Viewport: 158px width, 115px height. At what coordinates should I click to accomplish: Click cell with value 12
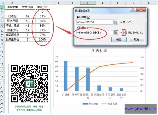pyautogui.click(x=27, y=30)
